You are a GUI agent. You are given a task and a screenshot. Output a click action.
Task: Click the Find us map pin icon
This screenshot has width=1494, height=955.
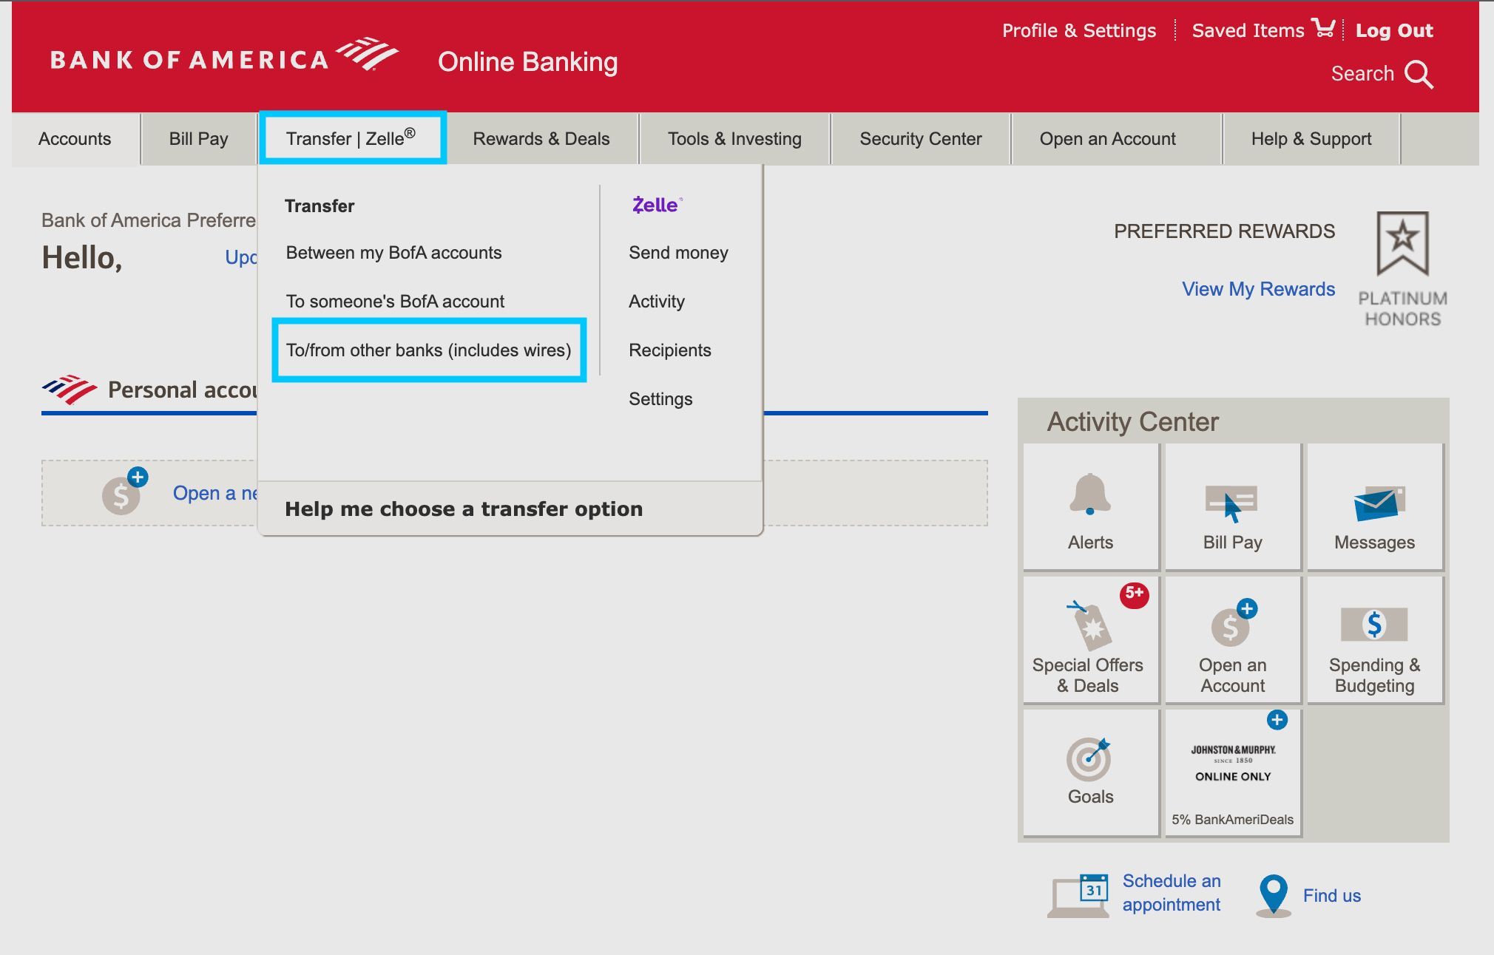click(x=1274, y=896)
